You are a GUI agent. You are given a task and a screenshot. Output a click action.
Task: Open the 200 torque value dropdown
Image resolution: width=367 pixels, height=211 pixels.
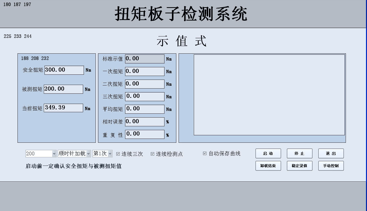(54, 154)
